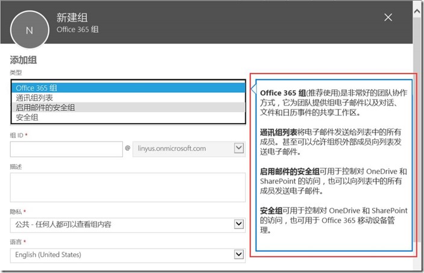Click Office 365 组 subtitle in header
Screen dimensions: 424x273
click(x=77, y=29)
